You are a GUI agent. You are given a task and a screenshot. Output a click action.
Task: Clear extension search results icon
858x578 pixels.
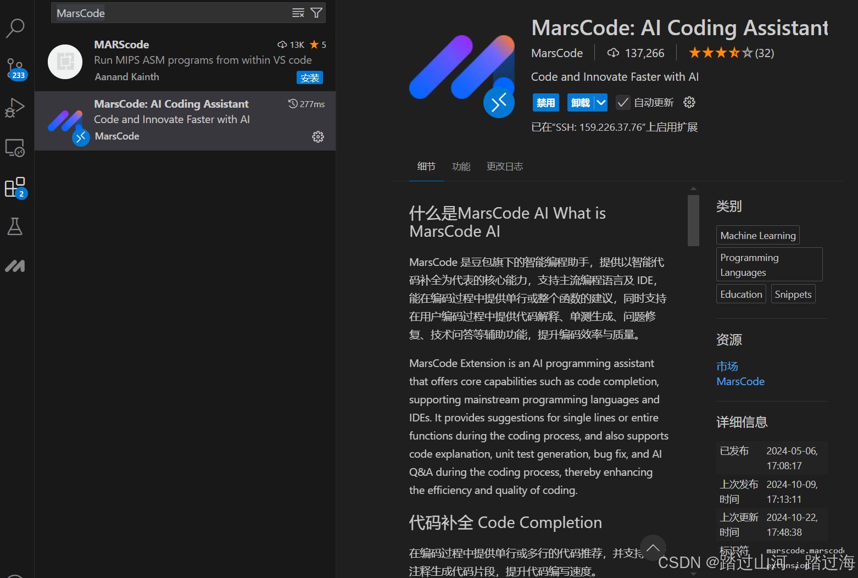298,13
